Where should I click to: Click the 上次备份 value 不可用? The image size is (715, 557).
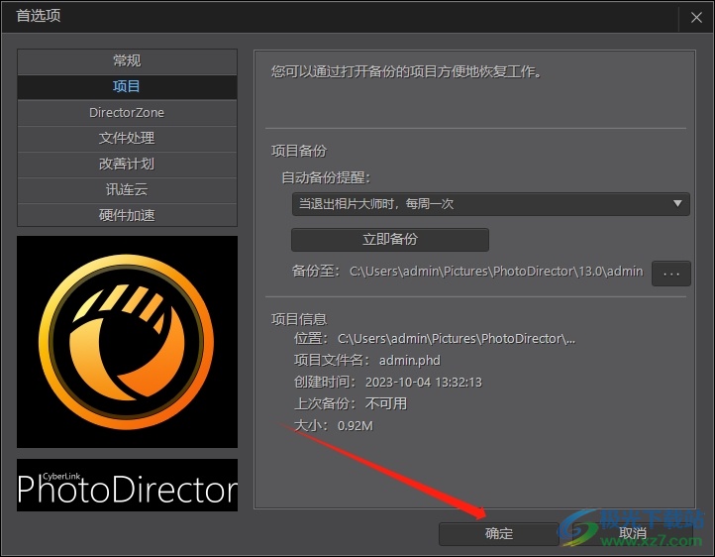(x=386, y=403)
